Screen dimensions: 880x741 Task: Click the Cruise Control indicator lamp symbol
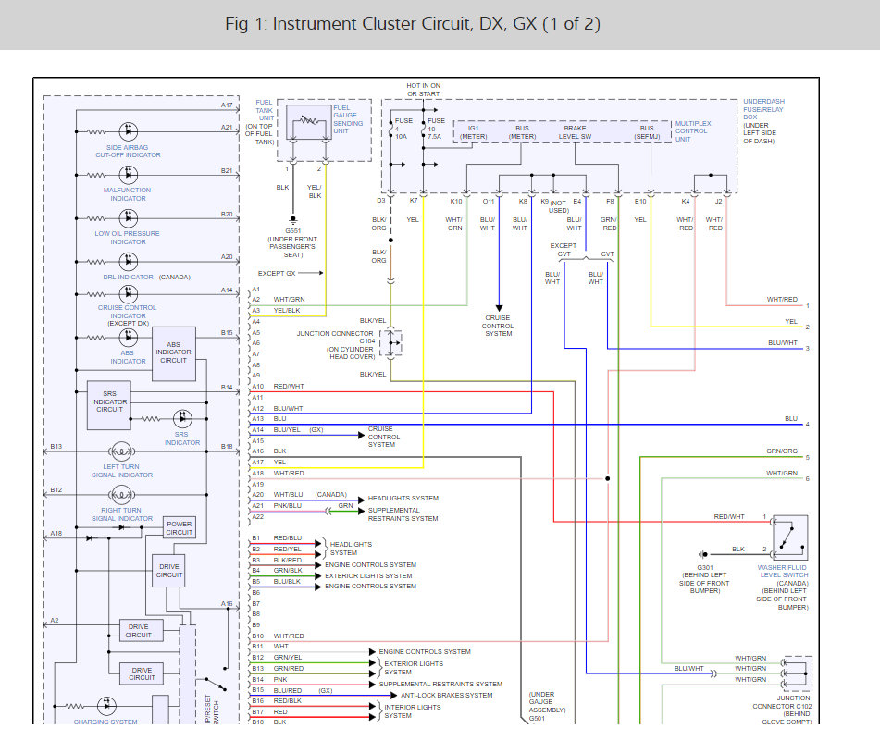coord(129,294)
